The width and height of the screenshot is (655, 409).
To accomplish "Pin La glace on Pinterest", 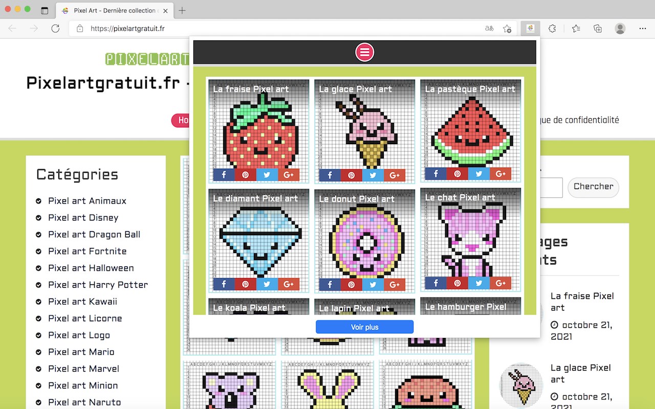I will tap(351, 175).
